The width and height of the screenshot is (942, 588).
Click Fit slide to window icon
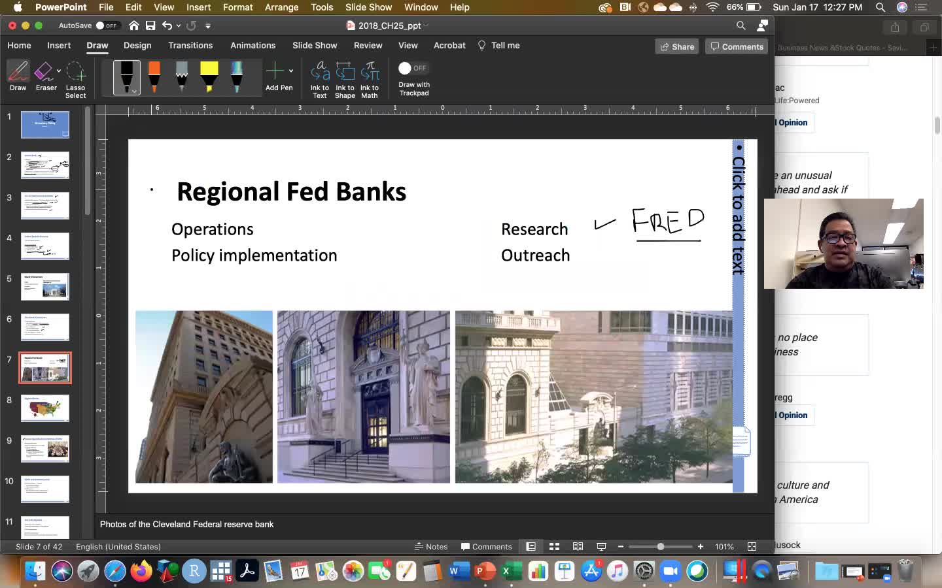[x=752, y=546]
